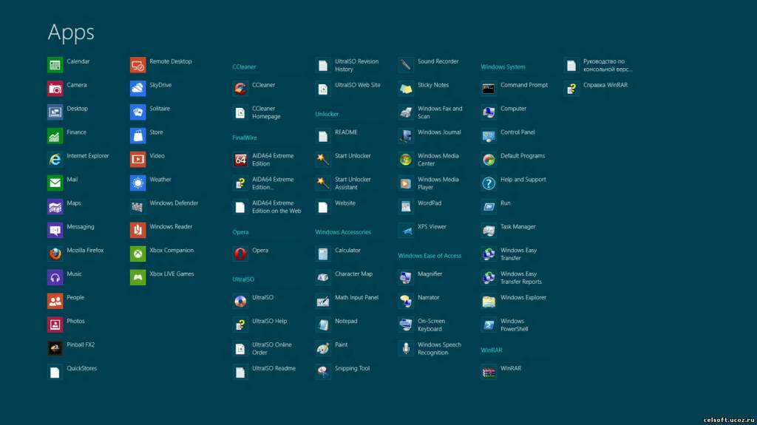Open the Calendar app icon

(x=55, y=65)
